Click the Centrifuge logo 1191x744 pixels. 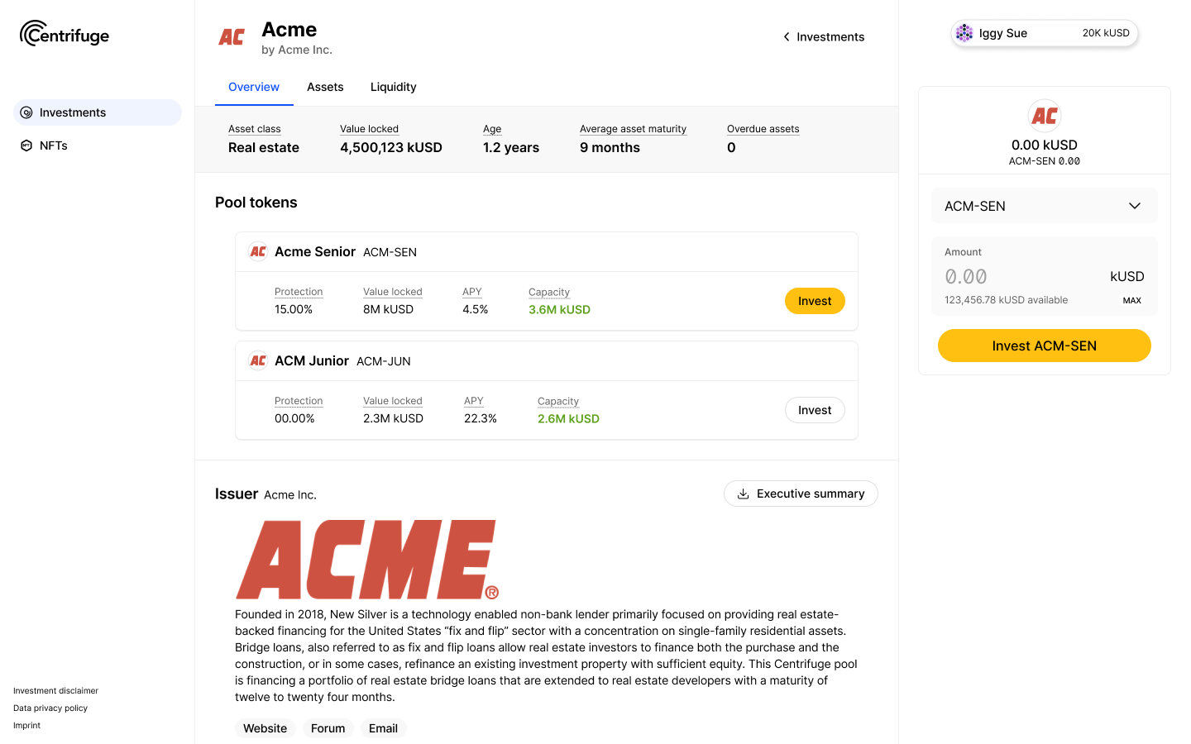tap(65, 34)
